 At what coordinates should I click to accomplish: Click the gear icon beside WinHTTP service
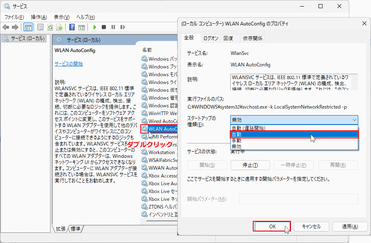[x=144, y=113]
